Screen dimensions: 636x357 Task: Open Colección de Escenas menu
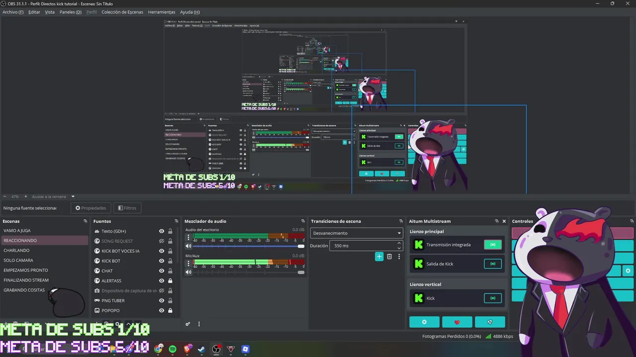pyautogui.click(x=122, y=12)
